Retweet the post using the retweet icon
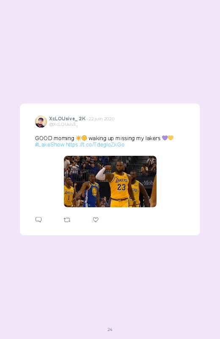 click(x=67, y=220)
